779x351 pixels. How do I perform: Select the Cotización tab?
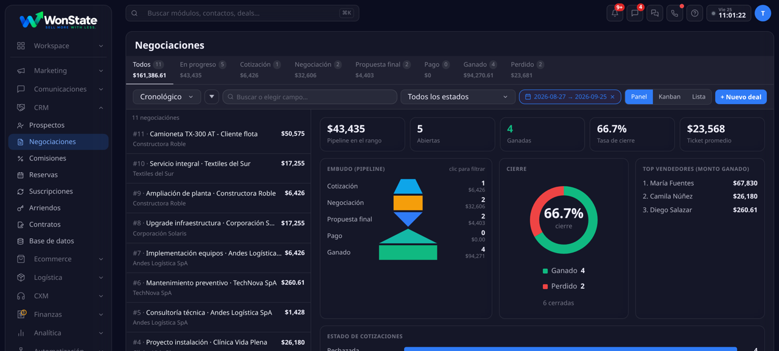click(260, 70)
